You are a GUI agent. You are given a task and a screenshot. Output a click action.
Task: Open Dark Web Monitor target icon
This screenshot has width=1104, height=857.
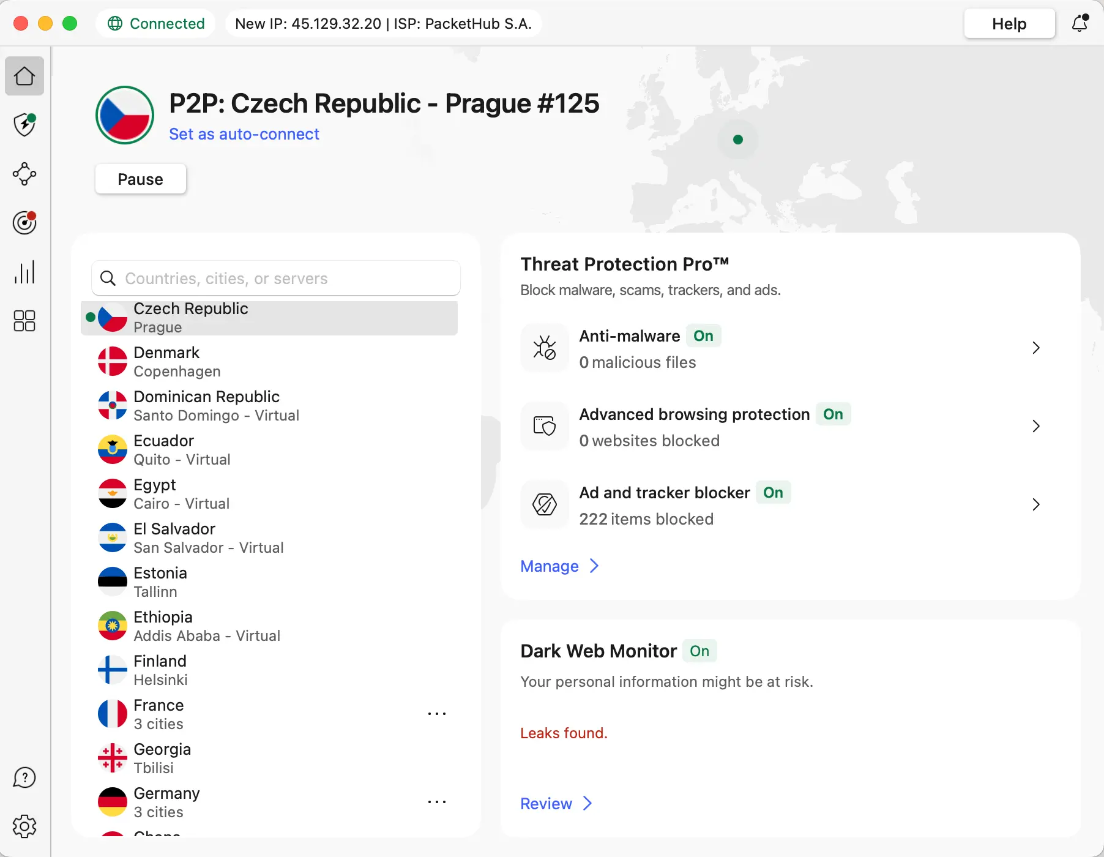24,223
